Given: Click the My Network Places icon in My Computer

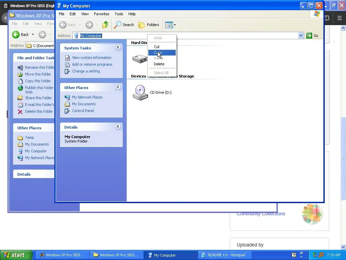Looking at the screenshot, I should [x=67, y=97].
